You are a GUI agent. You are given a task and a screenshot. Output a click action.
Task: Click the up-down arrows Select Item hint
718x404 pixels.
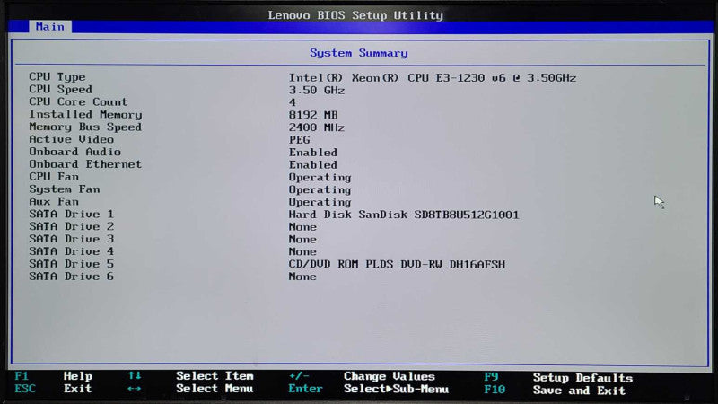pyautogui.click(x=191, y=376)
